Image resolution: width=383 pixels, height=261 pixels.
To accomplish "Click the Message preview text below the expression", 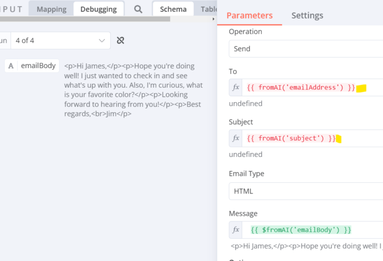I will 306,246.
